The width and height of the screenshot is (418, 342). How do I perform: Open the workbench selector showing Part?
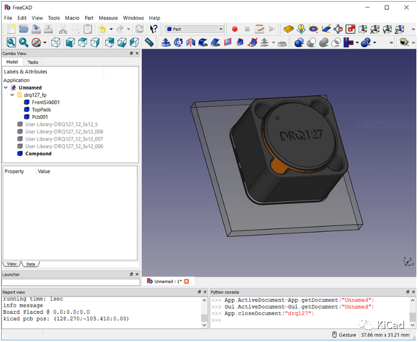(x=194, y=29)
